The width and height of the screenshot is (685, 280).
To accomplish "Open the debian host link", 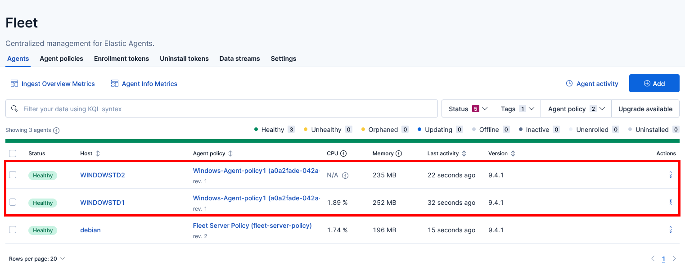I will point(90,230).
